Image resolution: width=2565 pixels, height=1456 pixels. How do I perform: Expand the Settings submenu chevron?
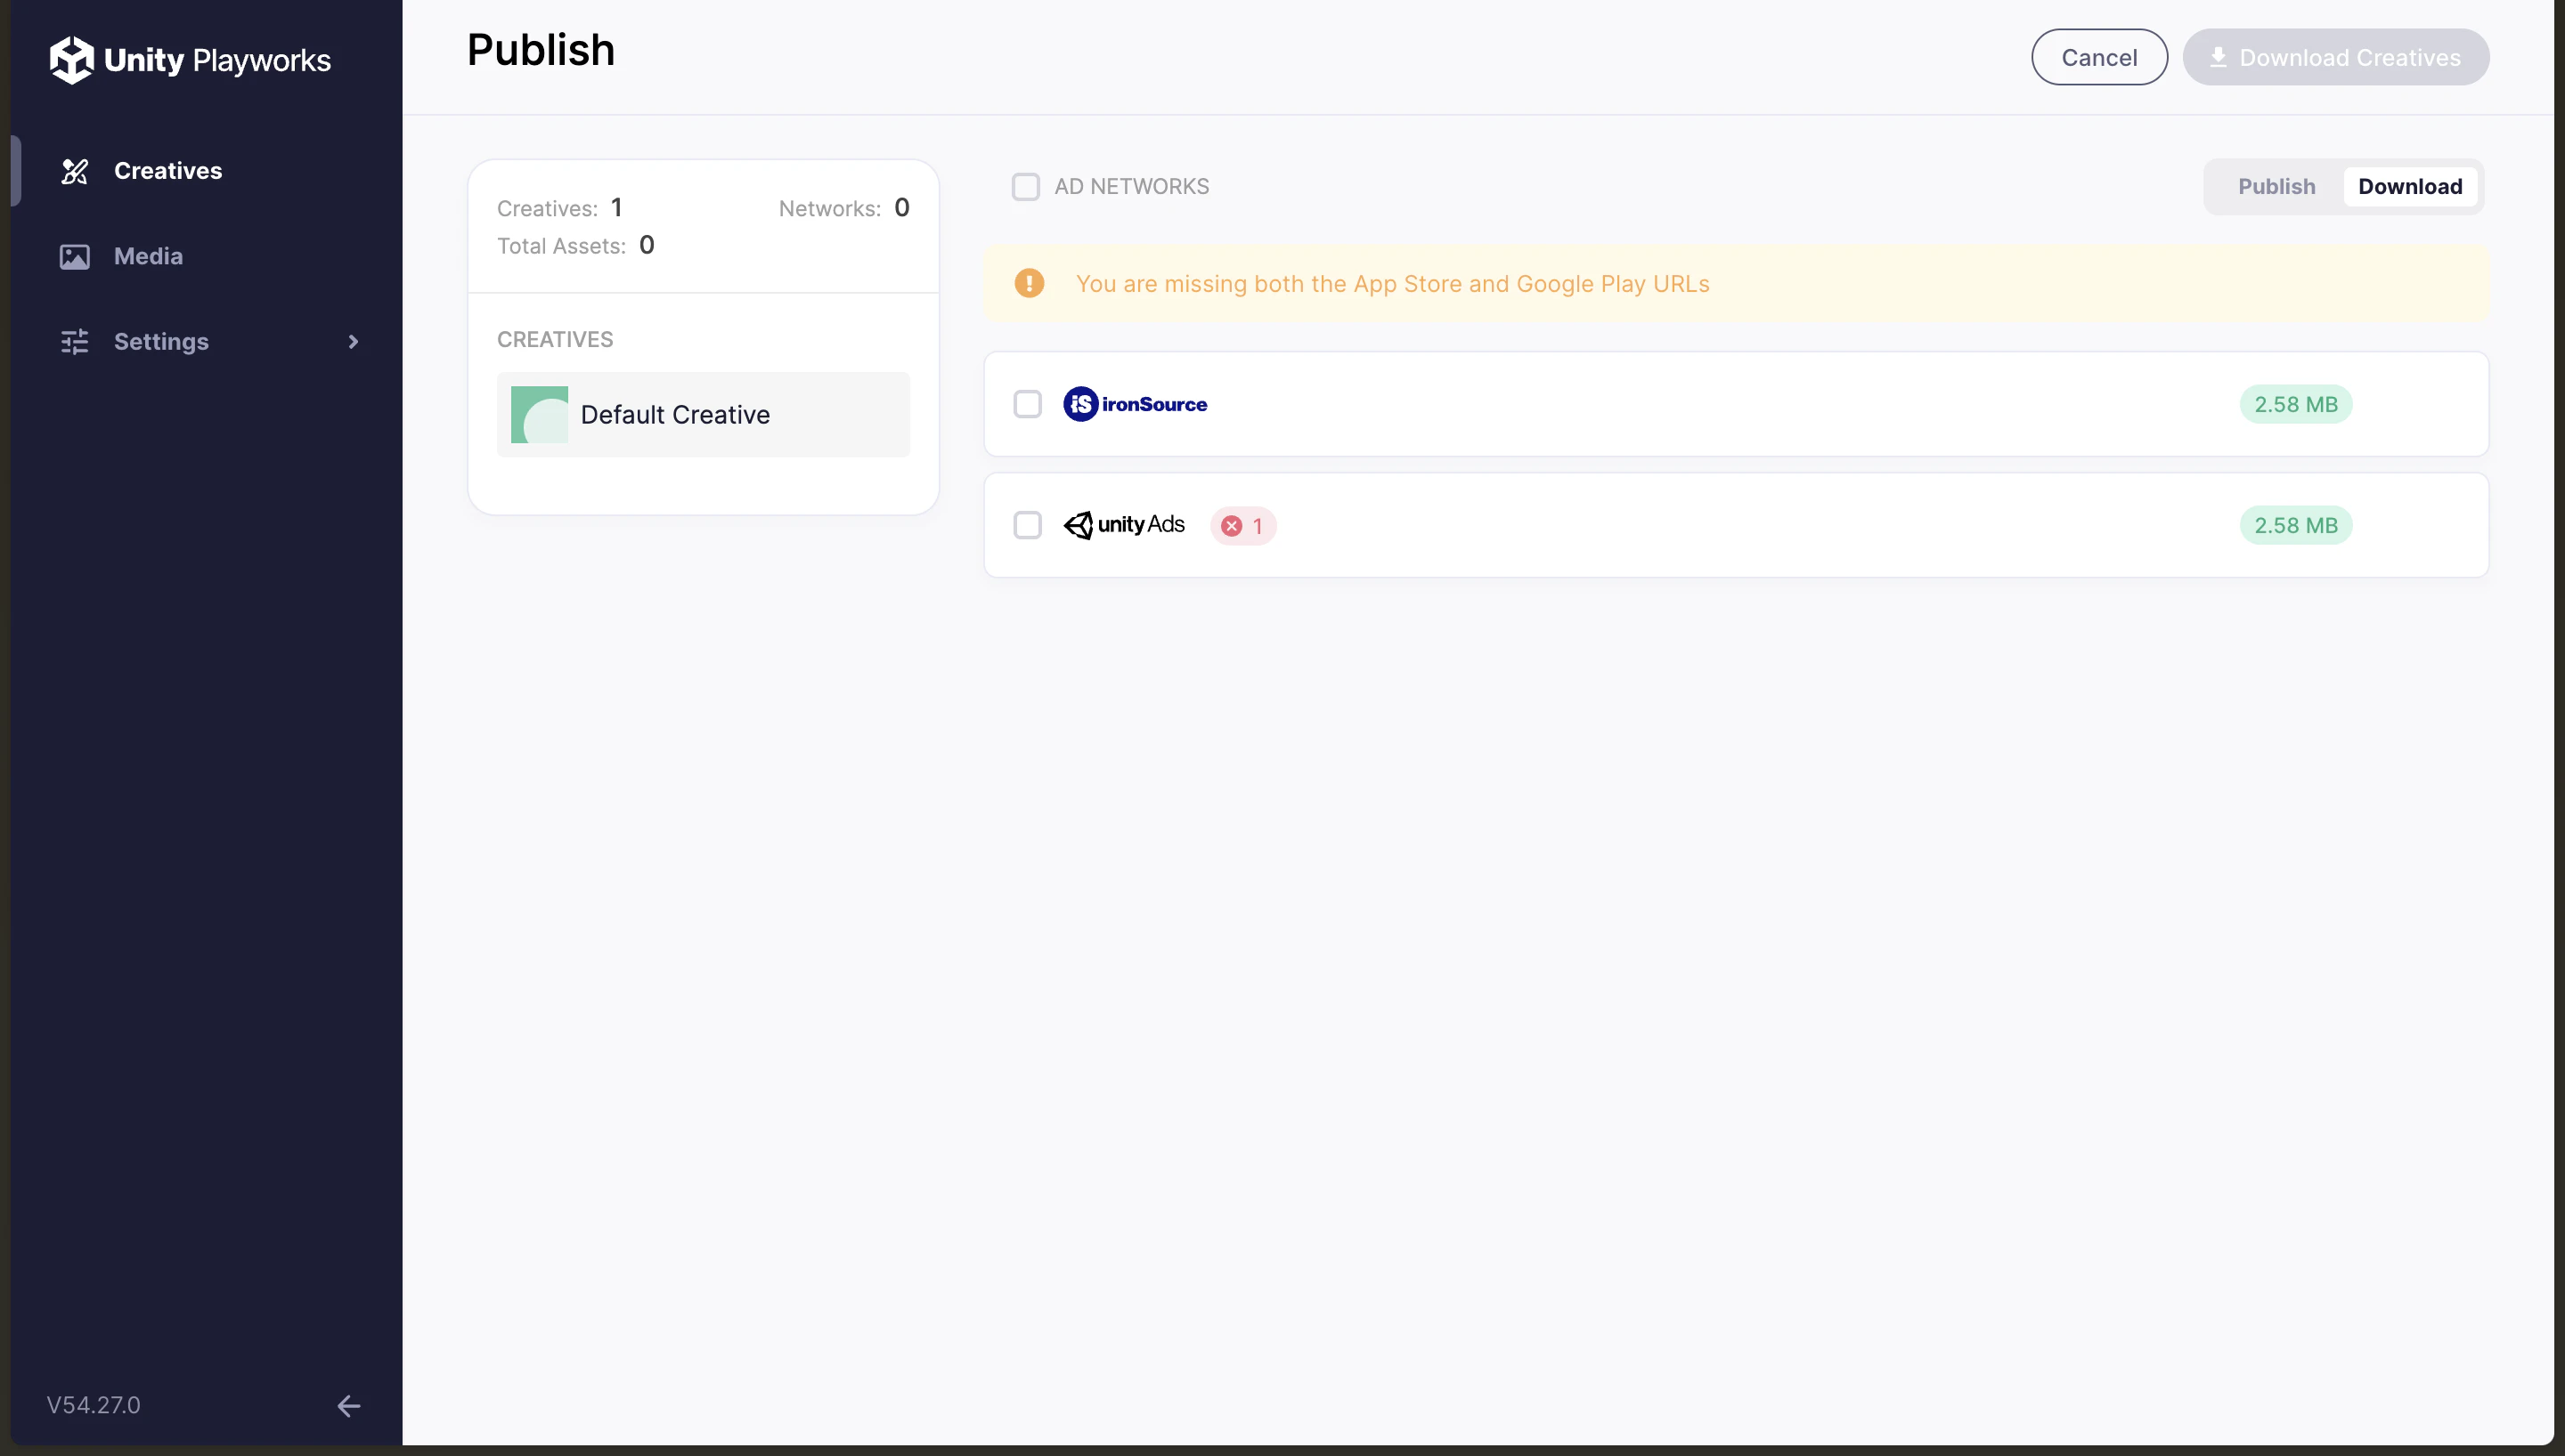click(354, 342)
